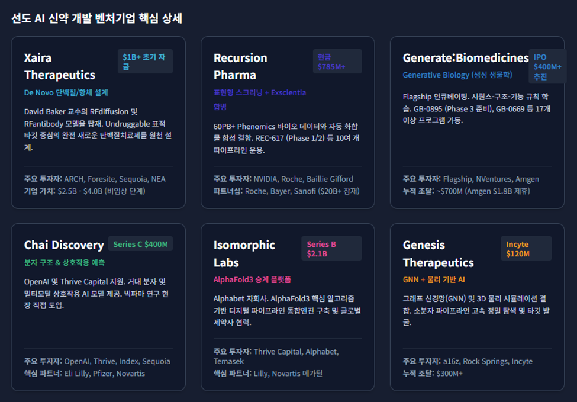Image resolution: width=577 pixels, height=402 pixels.
Task: Click the Incyte $120M badge
Action: pos(526,249)
